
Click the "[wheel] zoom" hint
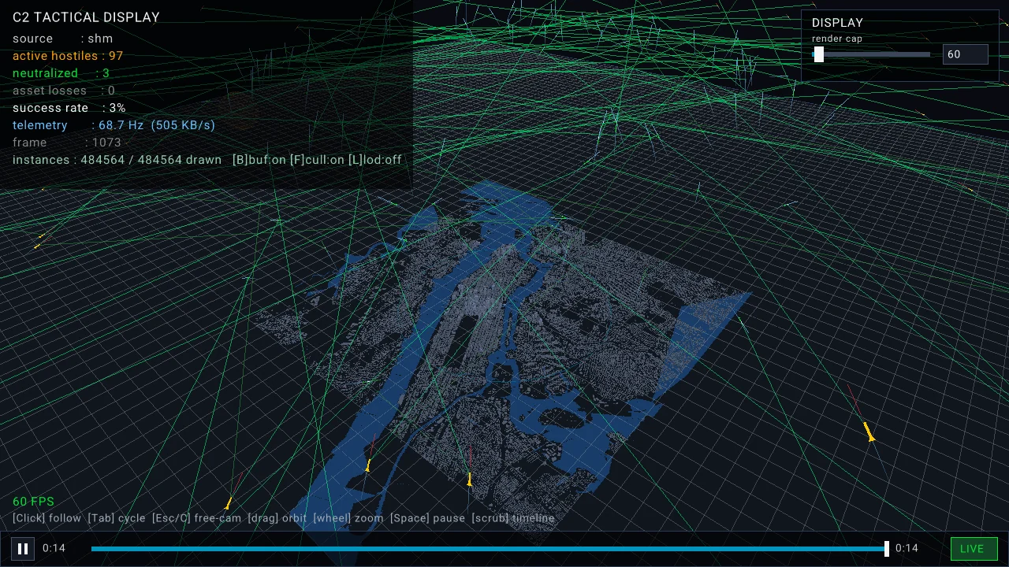pos(348,518)
